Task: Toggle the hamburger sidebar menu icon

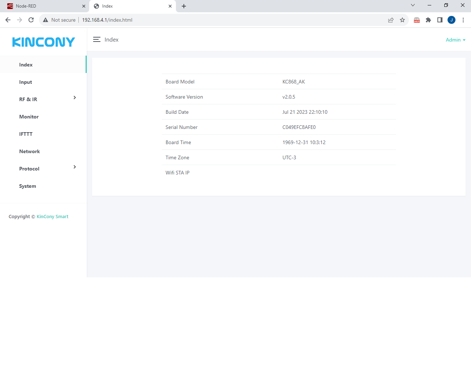Action: pos(96,40)
